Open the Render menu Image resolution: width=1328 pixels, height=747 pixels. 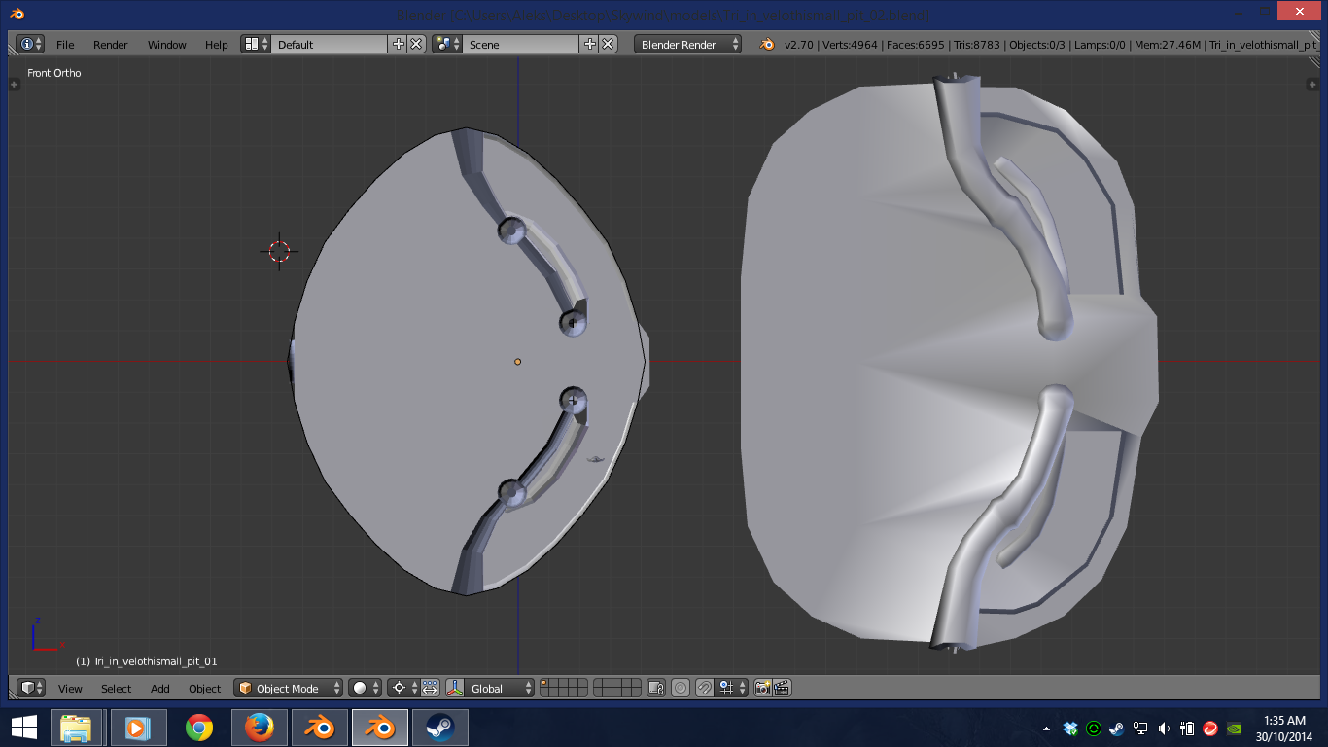pyautogui.click(x=111, y=45)
